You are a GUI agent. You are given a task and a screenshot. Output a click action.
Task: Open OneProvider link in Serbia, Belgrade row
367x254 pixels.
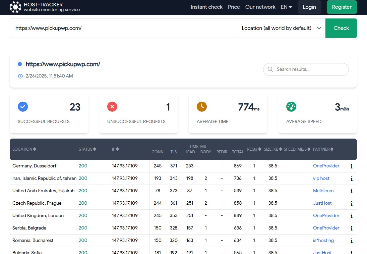point(326,228)
